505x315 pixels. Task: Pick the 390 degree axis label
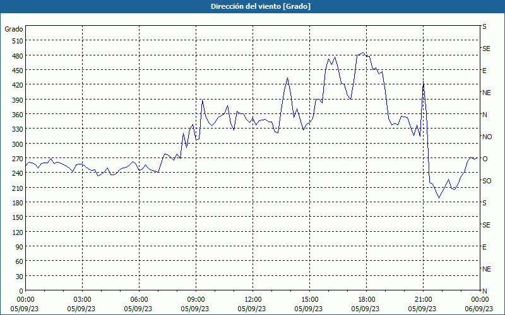[x=18, y=100]
